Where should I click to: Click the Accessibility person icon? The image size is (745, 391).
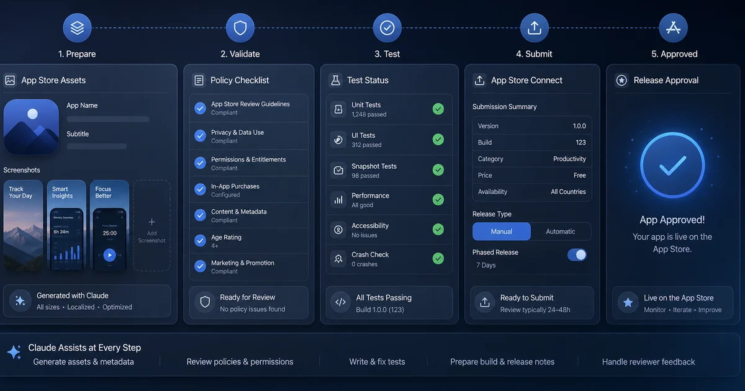pos(338,230)
